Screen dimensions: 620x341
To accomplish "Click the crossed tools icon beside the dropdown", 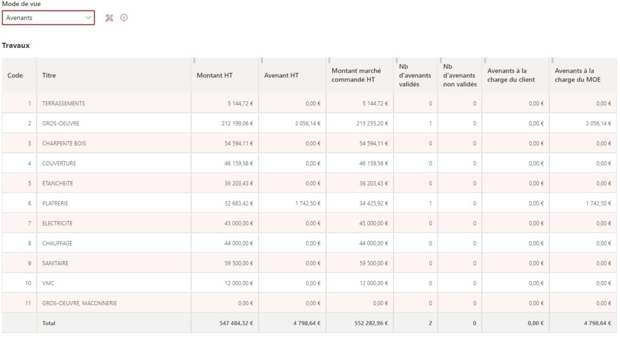I will [109, 18].
